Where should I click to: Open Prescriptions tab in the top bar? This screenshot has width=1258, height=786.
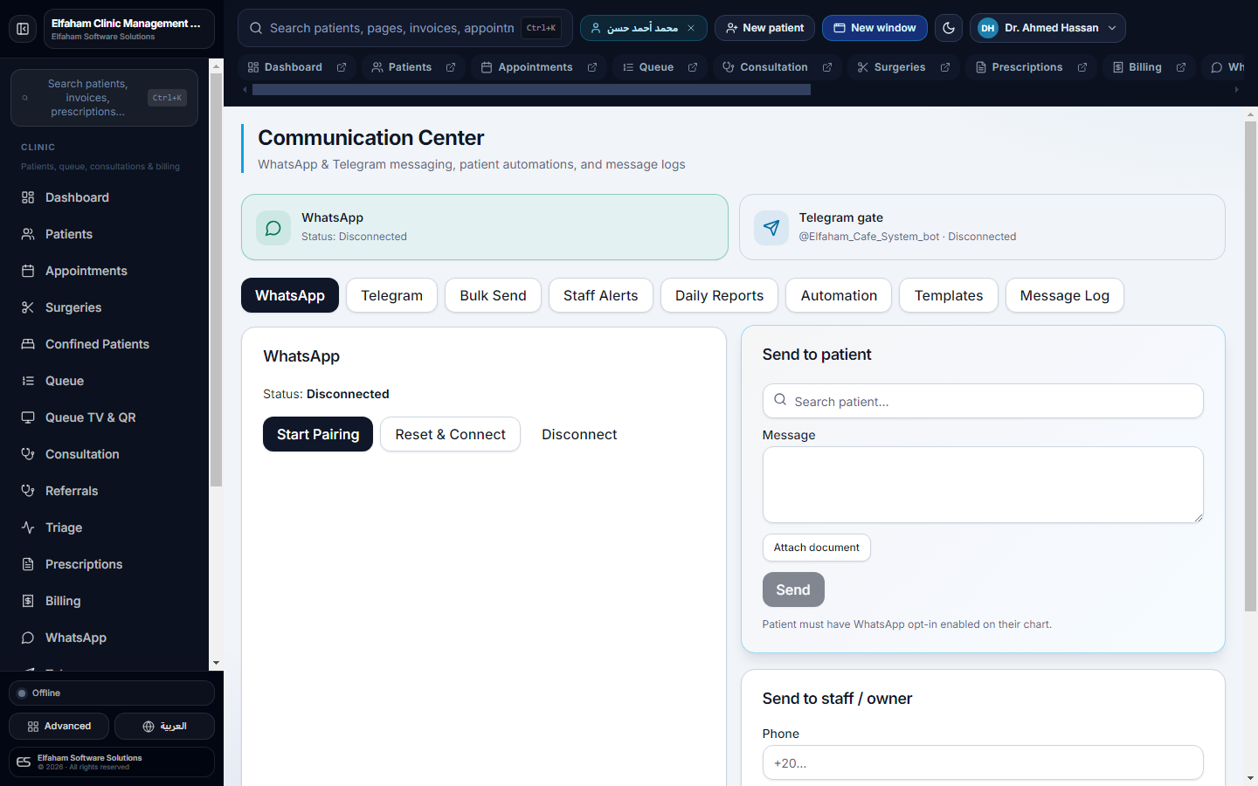pyautogui.click(x=1019, y=67)
